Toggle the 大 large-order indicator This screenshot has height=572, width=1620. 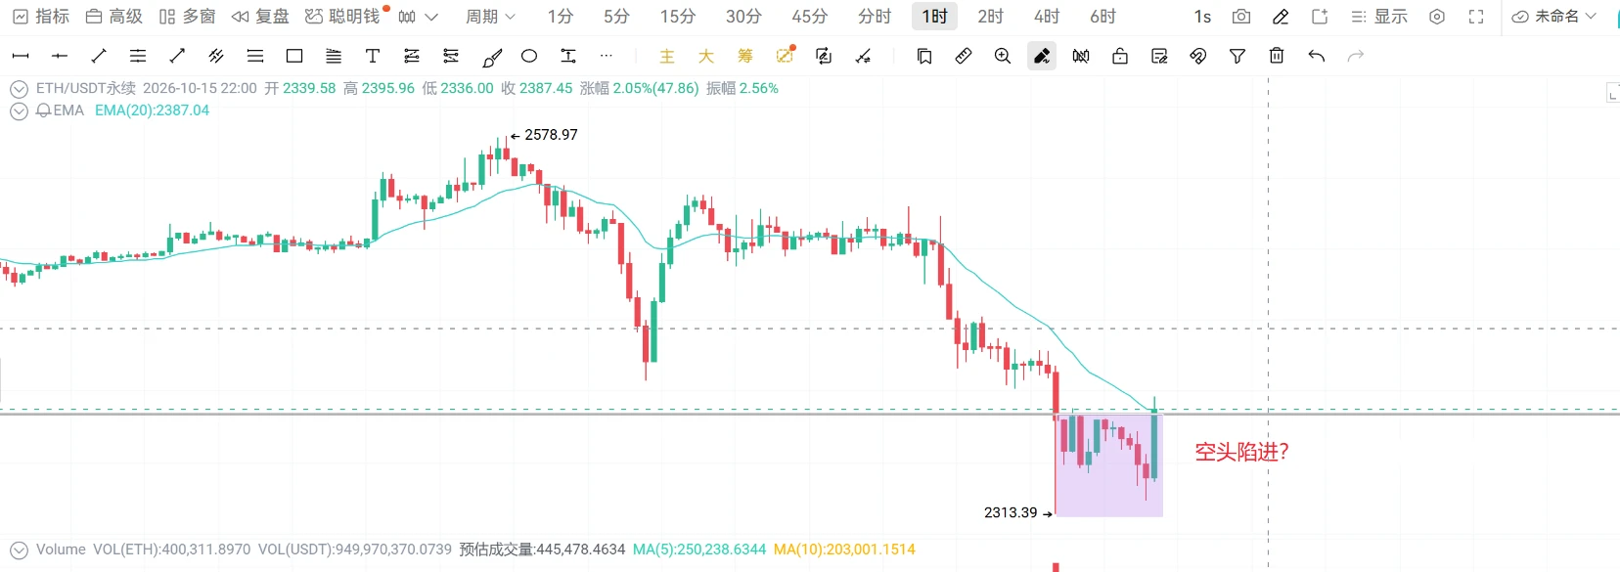coord(706,56)
